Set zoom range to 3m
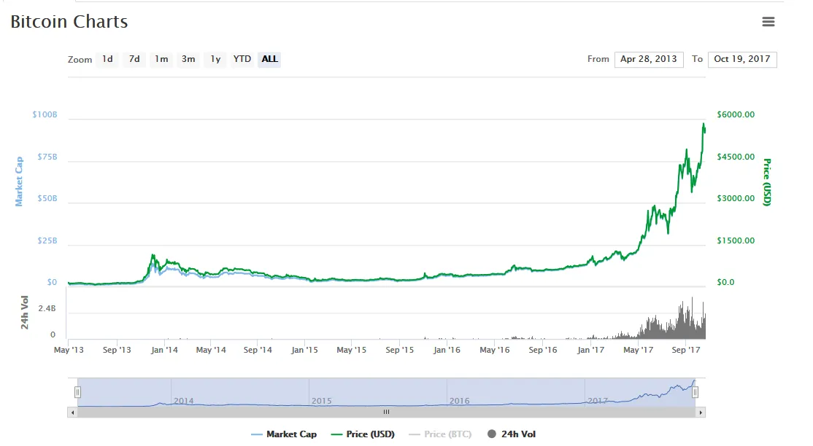Image resolution: width=813 pixels, height=446 pixels. (x=188, y=59)
